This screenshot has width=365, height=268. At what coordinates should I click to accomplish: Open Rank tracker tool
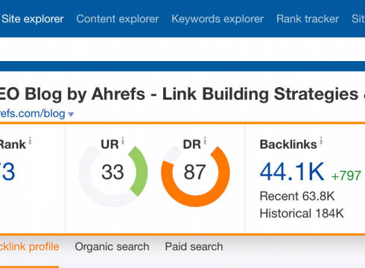click(x=308, y=19)
